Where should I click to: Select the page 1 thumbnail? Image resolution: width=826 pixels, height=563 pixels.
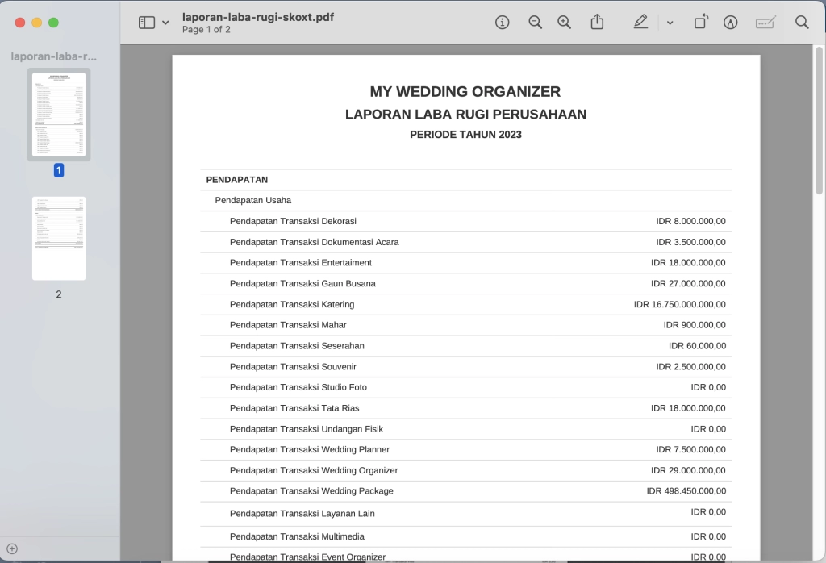pyautogui.click(x=58, y=114)
